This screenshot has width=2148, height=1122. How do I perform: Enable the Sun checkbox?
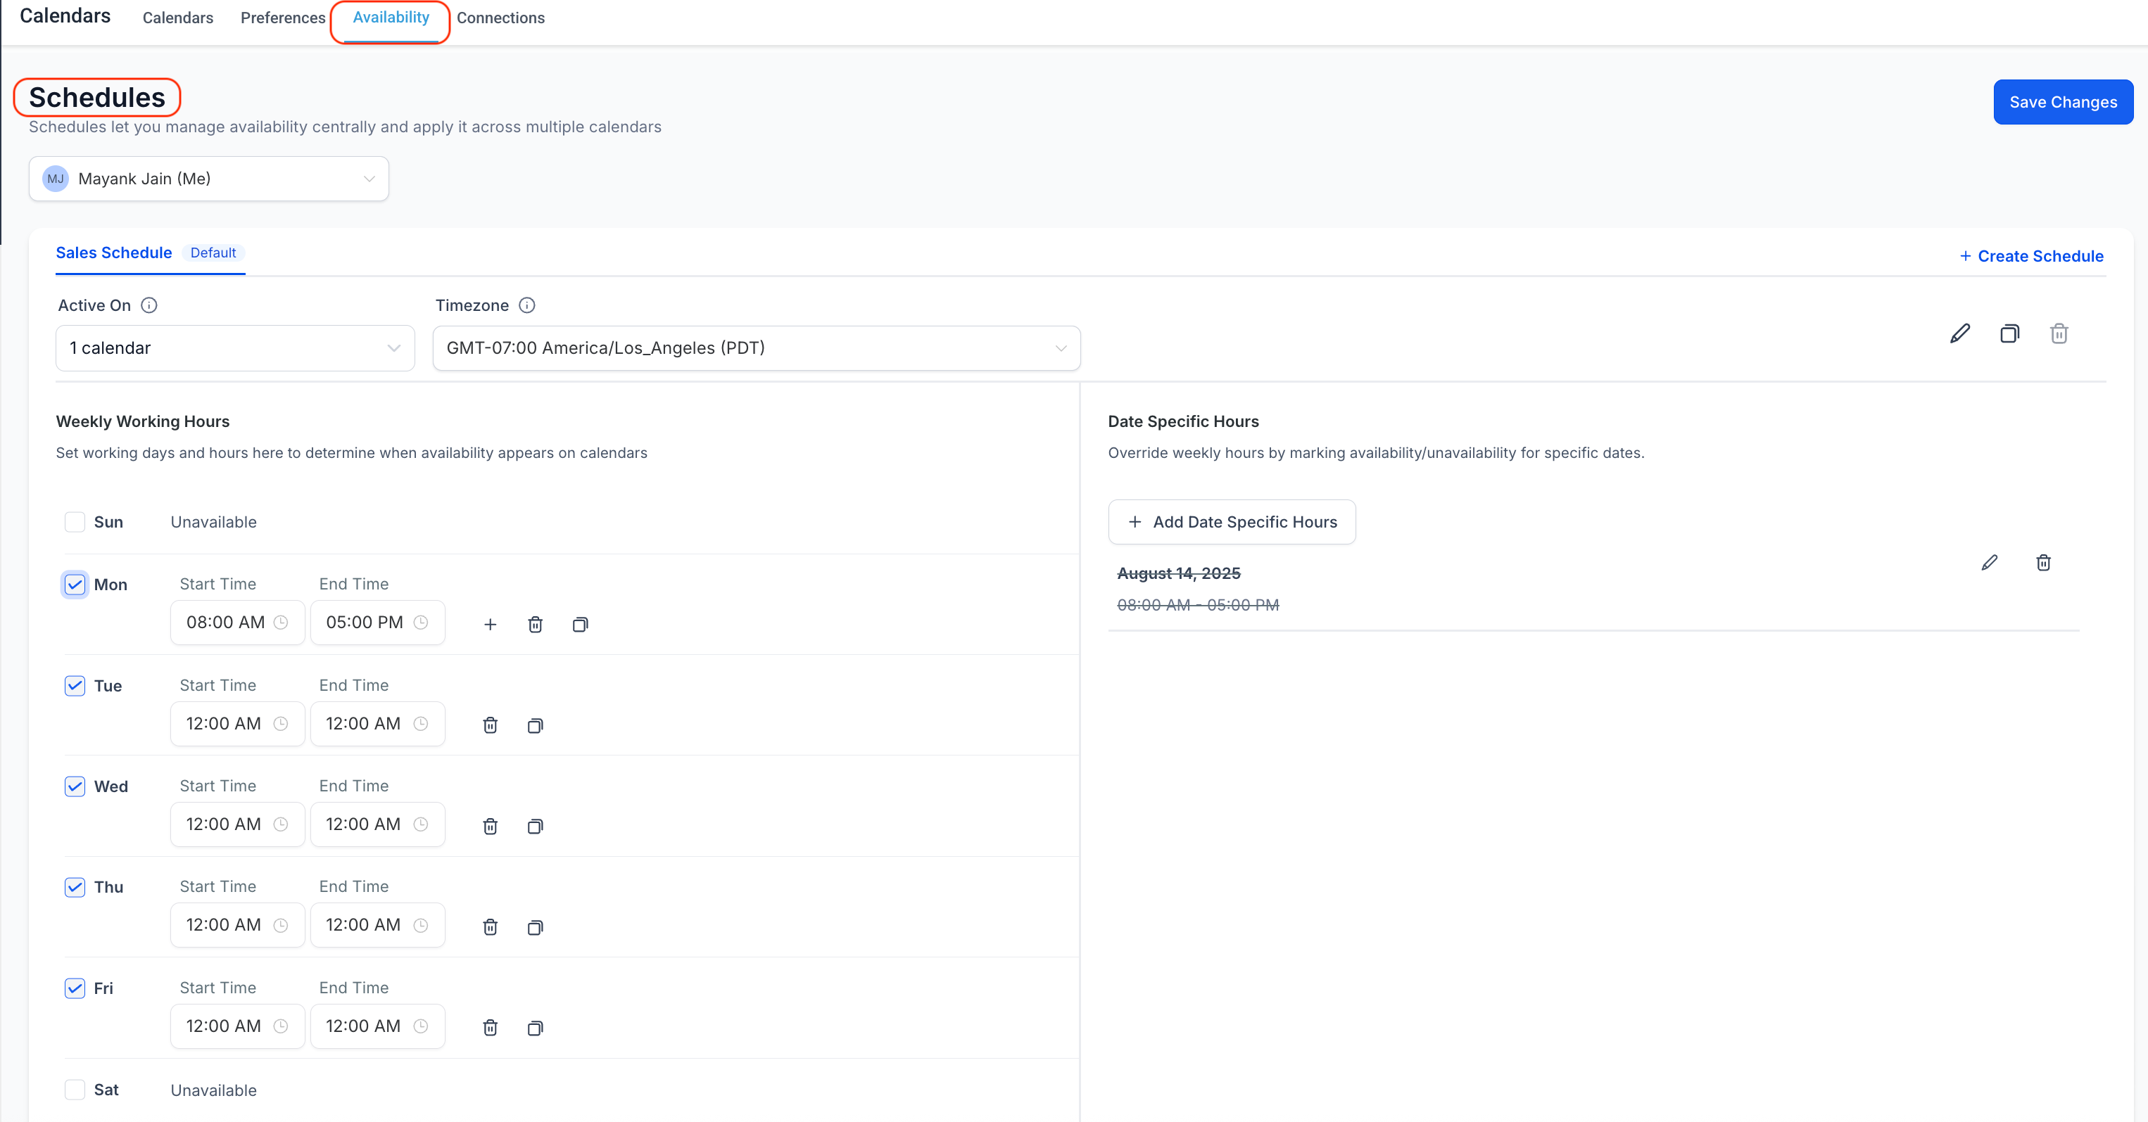(75, 522)
